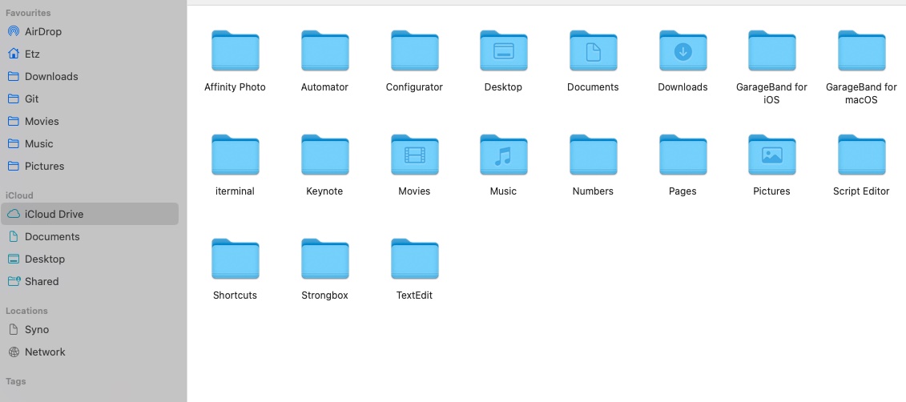Click the 'iterminal' folder name label
Screen dimensions: 906x402
click(x=236, y=191)
